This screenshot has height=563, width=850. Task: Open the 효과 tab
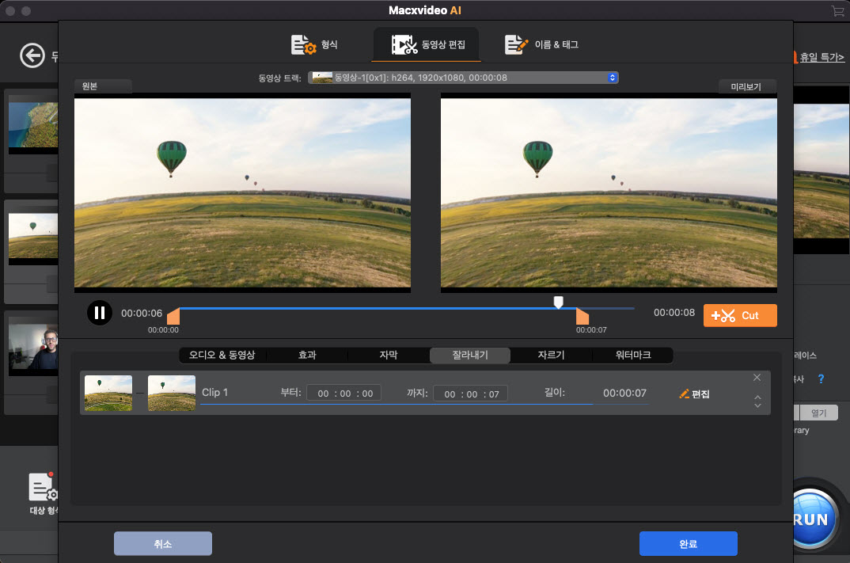point(306,355)
